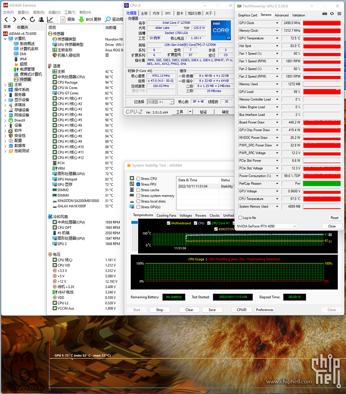346x394 pixels.
Task: Enable Log to file in GPU-Z
Action: click(x=241, y=218)
